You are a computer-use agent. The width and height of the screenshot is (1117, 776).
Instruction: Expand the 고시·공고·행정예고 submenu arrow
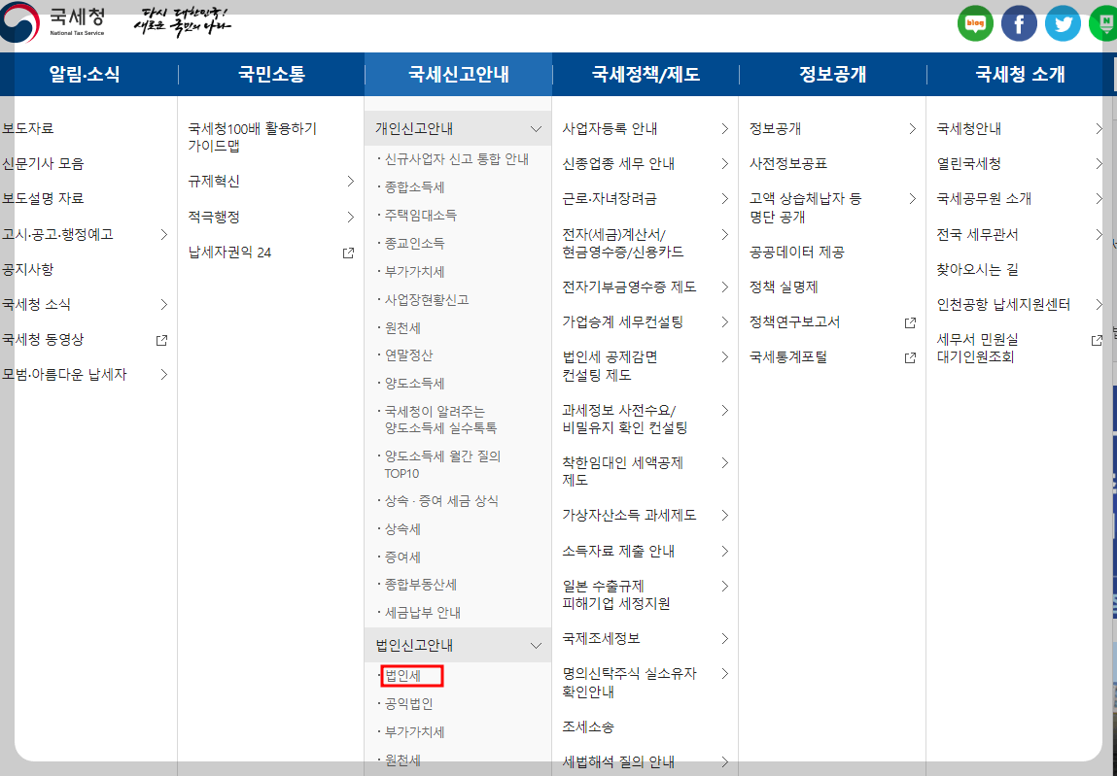[163, 233]
